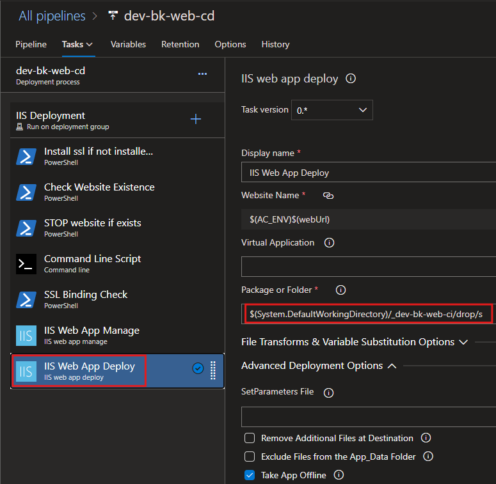Image resolution: width=496 pixels, height=484 pixels.
Task: Click the release pipeline icon beside dev-bk-web-cd
Action: tap(113, 15)
